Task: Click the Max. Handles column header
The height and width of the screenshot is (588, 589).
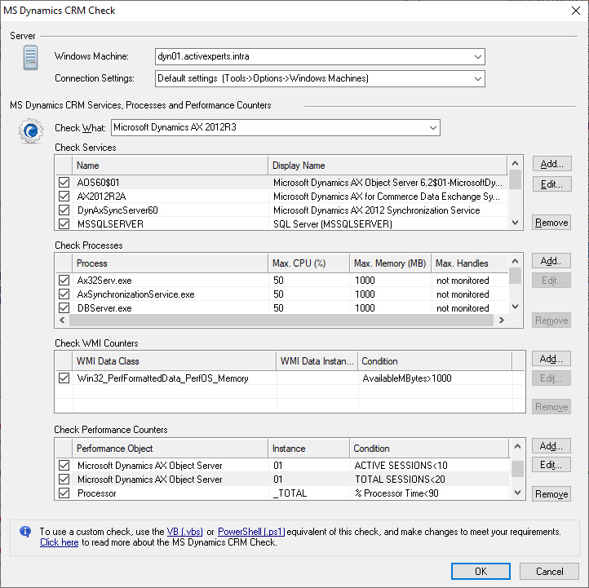Action: pos(470,263)
